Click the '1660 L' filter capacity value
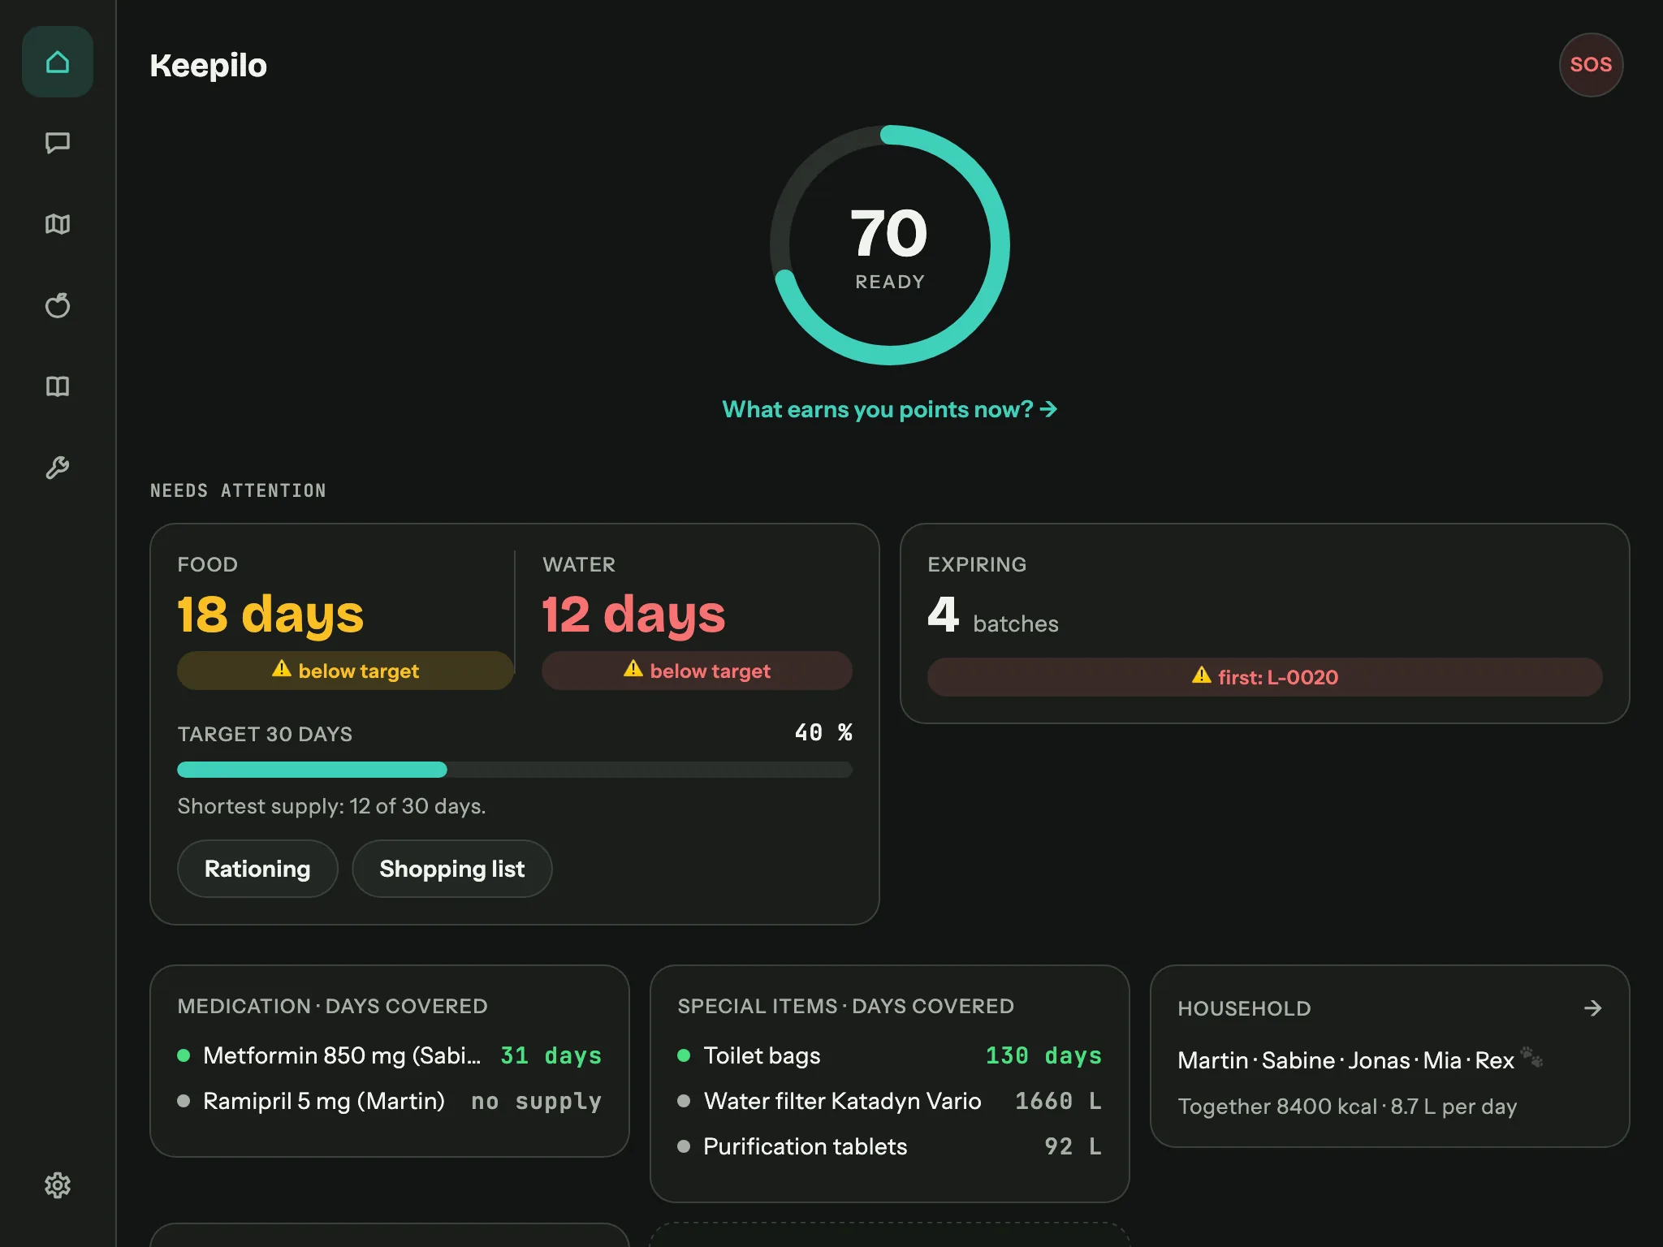Image resolution: width=1663 pixels, height=1247 pixels. click(1058, 1101)
